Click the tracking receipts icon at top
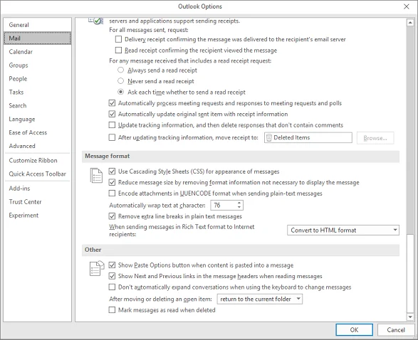Image resolution: width=418 pixels, height=340 pixels. (96, 21)
